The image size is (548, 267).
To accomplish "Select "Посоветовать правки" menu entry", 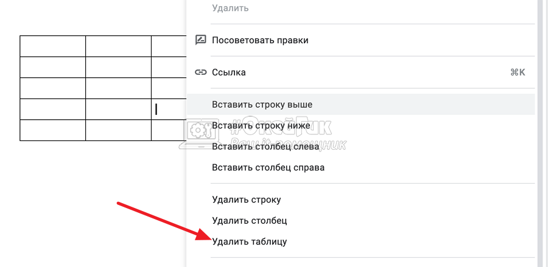I will 260,40.
